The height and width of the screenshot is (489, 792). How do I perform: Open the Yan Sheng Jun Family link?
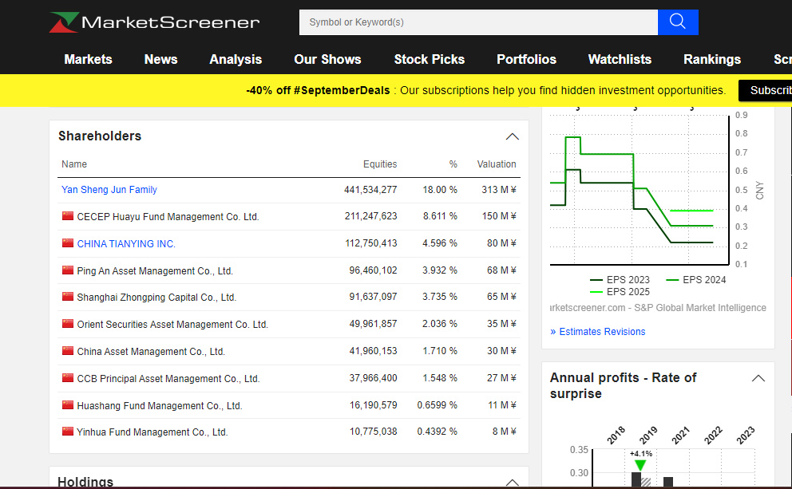click(x=109, y=190)
